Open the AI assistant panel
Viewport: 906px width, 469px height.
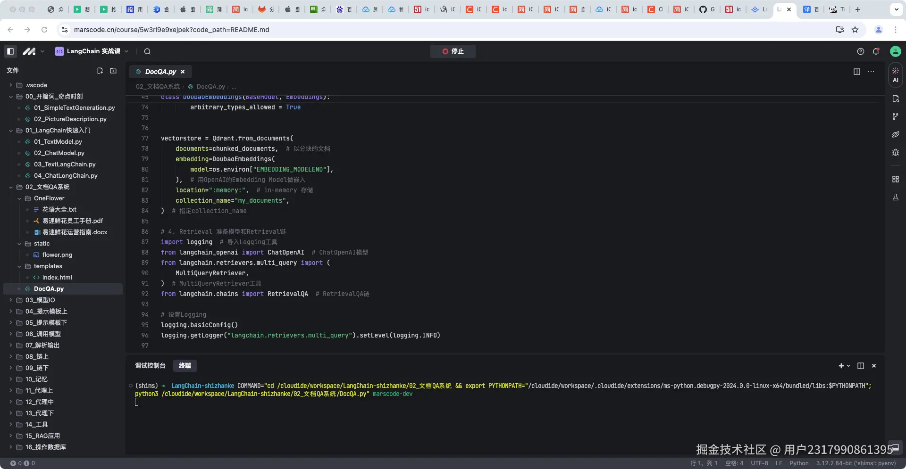(895, 75)
